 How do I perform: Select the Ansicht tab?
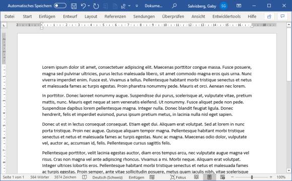(x=198, y=17)
